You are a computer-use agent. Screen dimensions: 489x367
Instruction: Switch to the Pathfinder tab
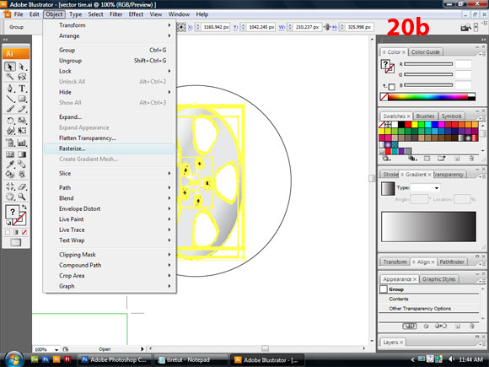pyautogui.click(x=452, y=262)
